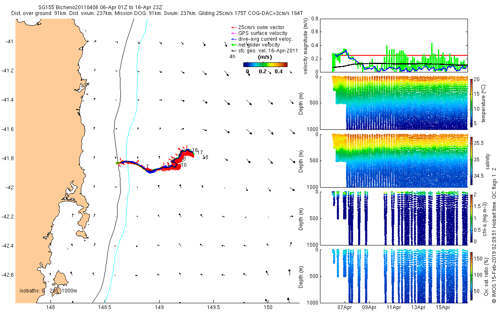This screenshot has width=500, height=312.
Task: Click glider track day label "7"
Action: [147, 166]
